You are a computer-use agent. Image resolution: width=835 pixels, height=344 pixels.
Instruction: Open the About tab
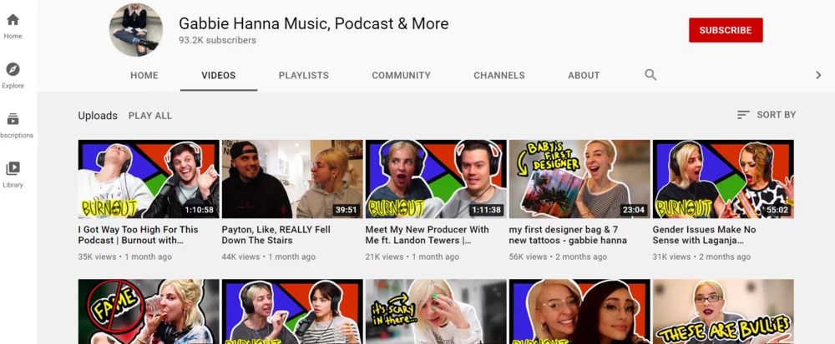[584, 76]
